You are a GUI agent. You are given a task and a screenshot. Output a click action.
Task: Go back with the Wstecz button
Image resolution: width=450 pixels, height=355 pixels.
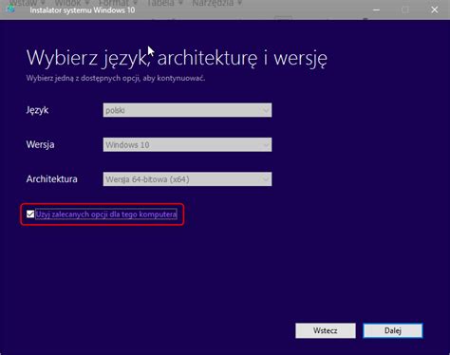pyautogui.click(x=326, y=330)
